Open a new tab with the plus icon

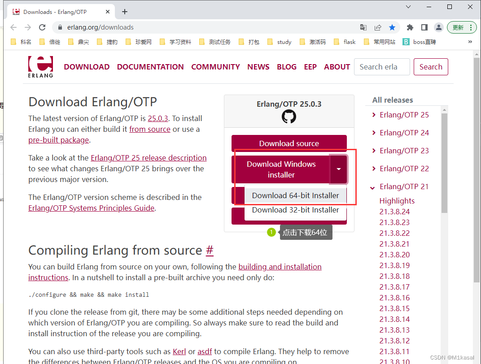click(125, 12)
